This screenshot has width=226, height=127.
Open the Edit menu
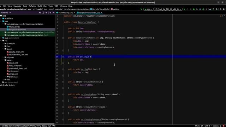tap(4, 6)
